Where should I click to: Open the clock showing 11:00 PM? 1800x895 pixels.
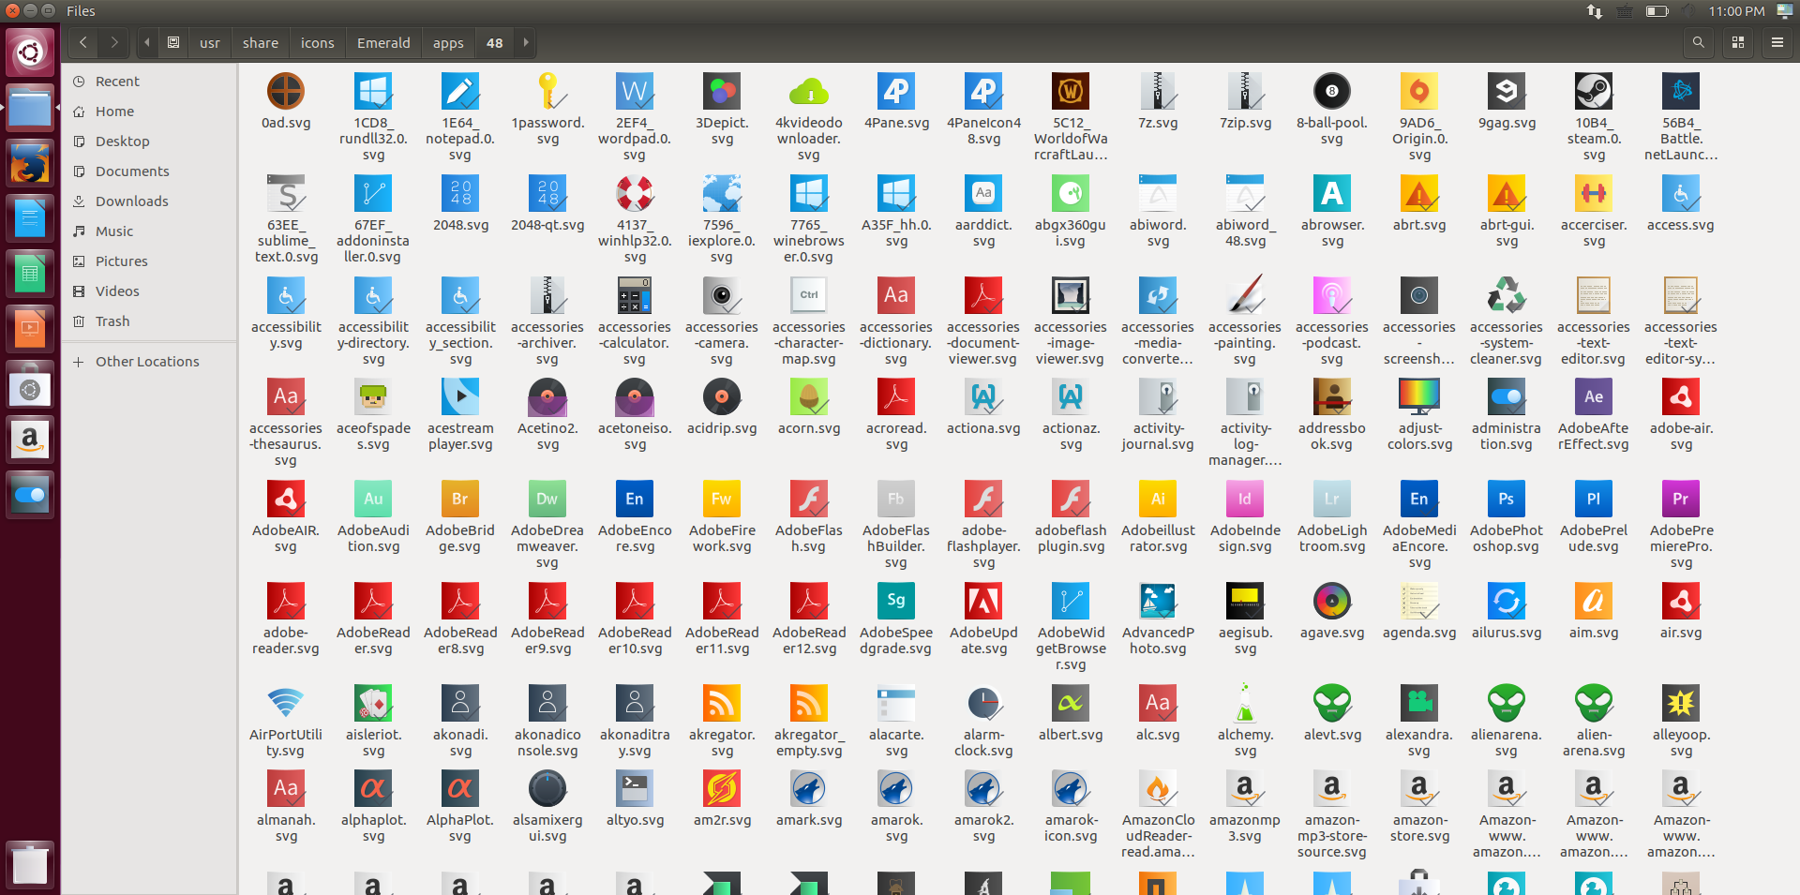pyautogui.click(x=1736, y=11)
